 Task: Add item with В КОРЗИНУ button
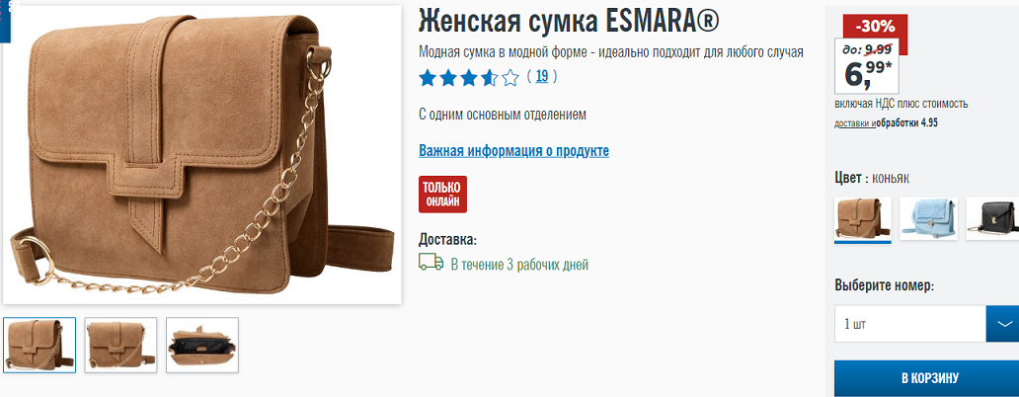[929, 378]
